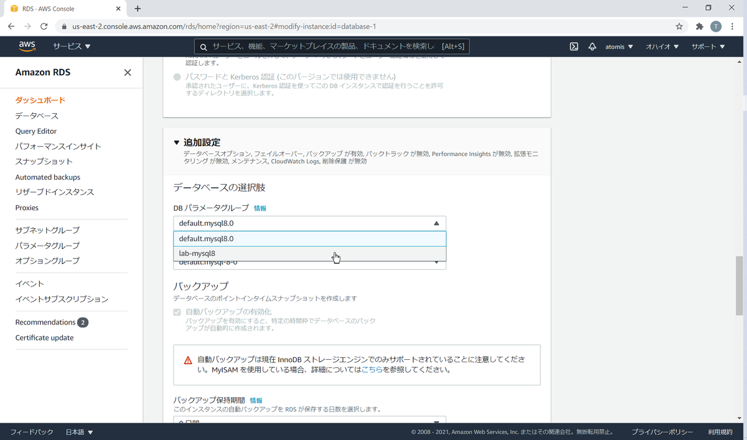Collapse the 追加設定 section
The height and width of the screenshot is (440, 747).
pos(177,142)
